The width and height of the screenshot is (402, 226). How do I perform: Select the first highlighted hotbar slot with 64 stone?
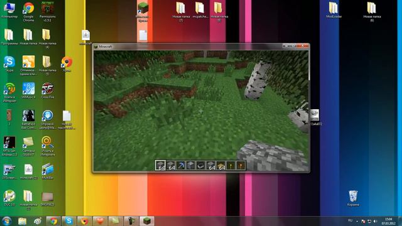click(x=161, y=166)
